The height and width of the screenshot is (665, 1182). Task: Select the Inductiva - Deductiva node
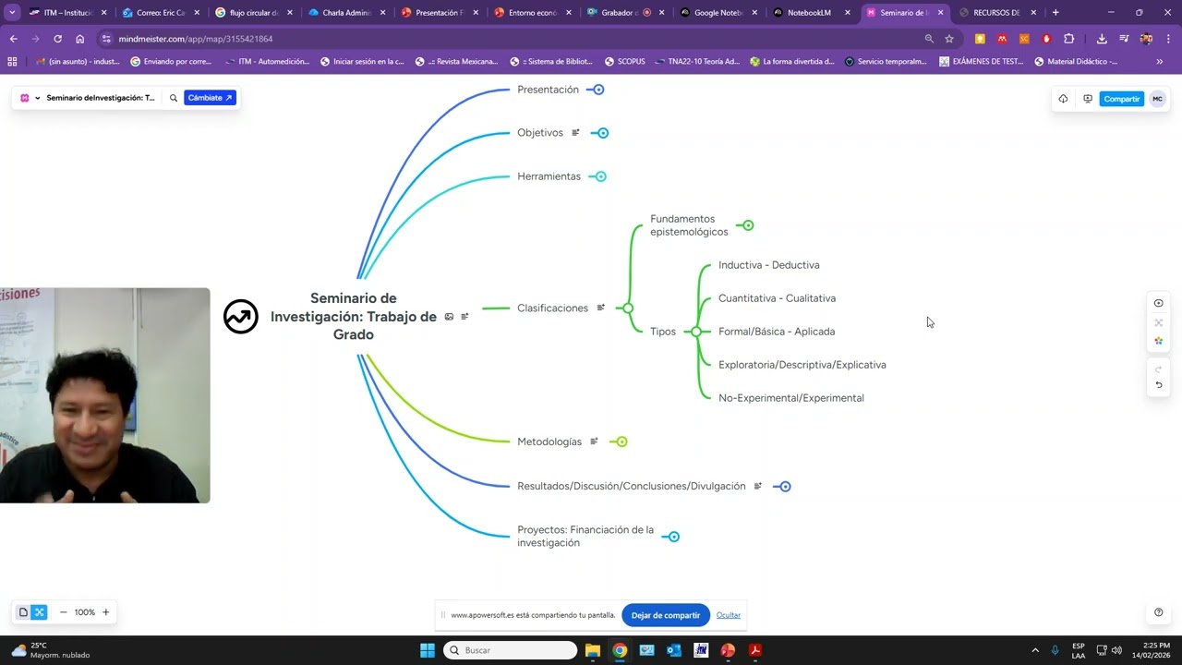point(768,265)
